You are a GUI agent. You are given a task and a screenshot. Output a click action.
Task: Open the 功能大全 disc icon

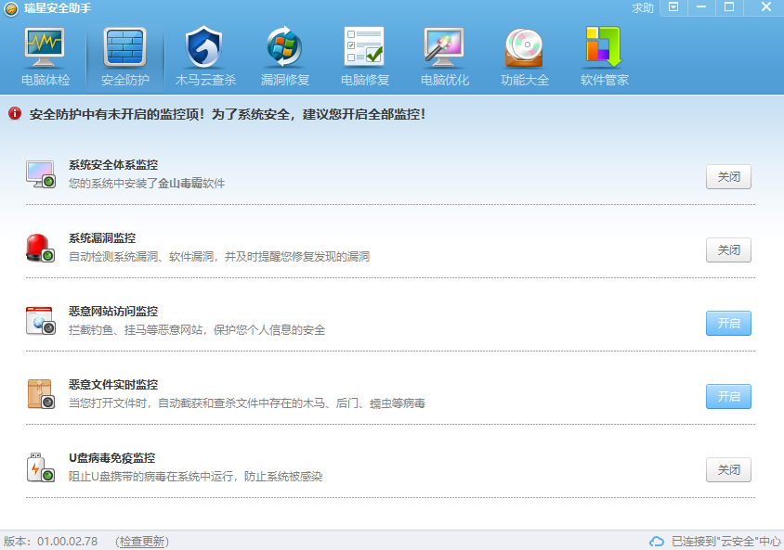(524, 48)
